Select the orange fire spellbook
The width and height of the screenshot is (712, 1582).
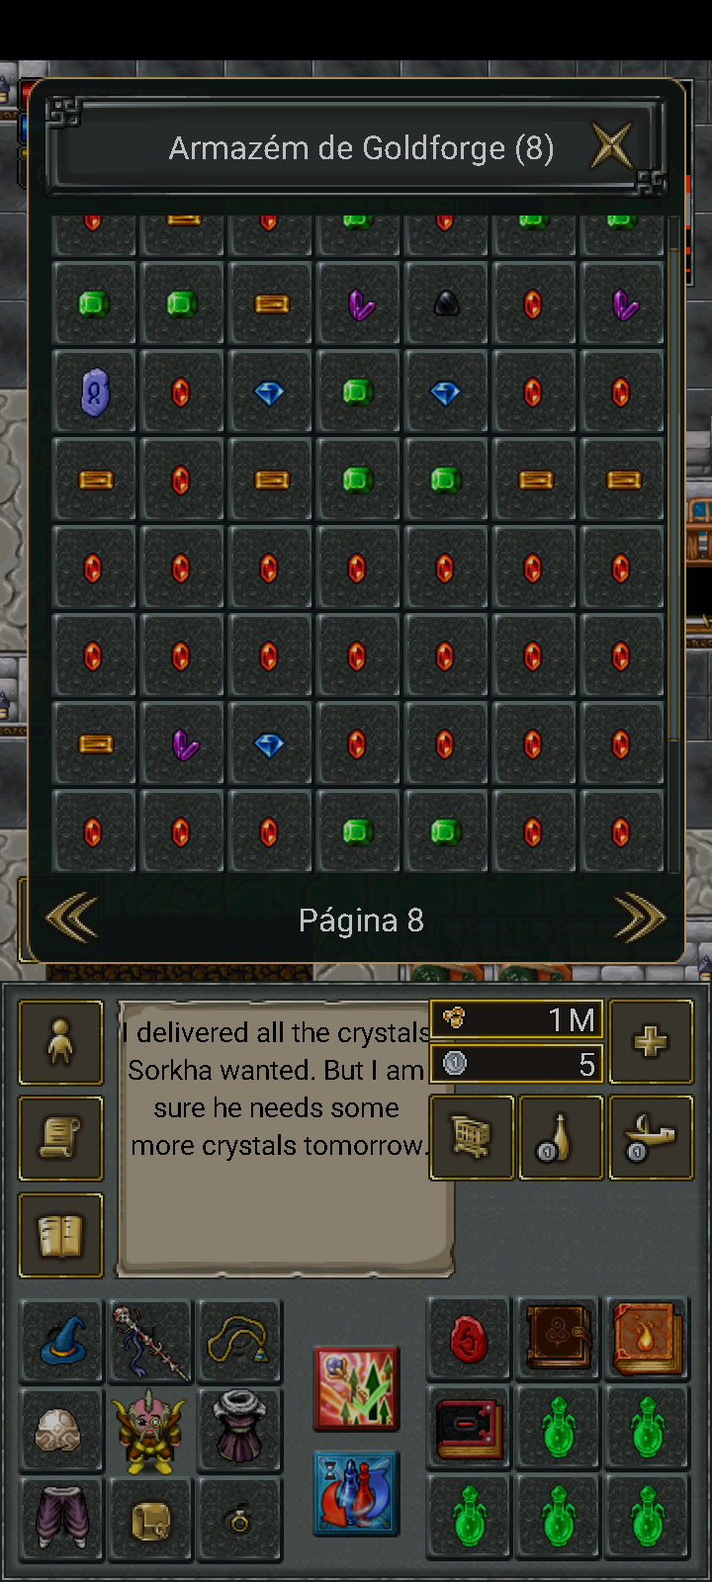click(647, 1339)
